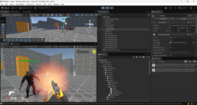Select the WeaponBase script in Project

(x=117, y=93)
